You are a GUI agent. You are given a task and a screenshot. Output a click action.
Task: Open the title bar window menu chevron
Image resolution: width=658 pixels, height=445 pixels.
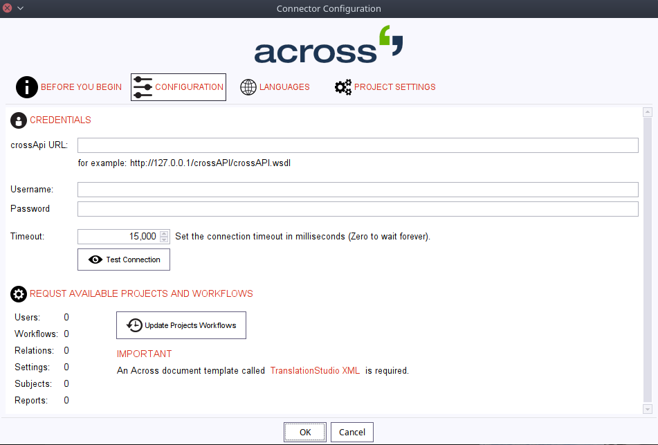tap(20, 8)
